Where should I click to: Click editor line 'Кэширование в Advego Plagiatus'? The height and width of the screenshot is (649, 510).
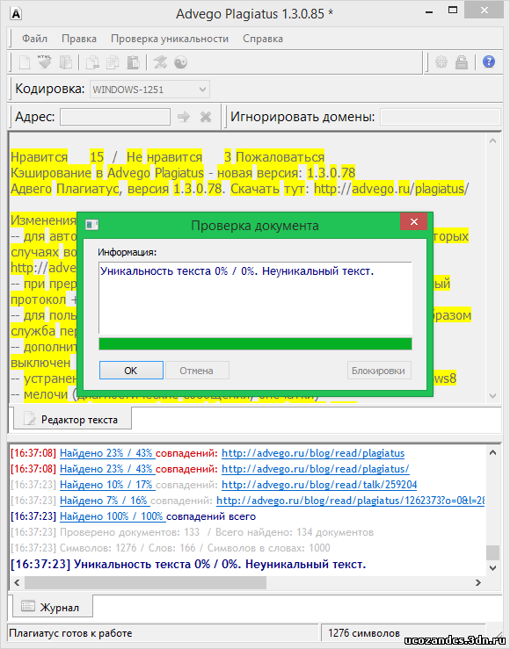coord(107,173)
